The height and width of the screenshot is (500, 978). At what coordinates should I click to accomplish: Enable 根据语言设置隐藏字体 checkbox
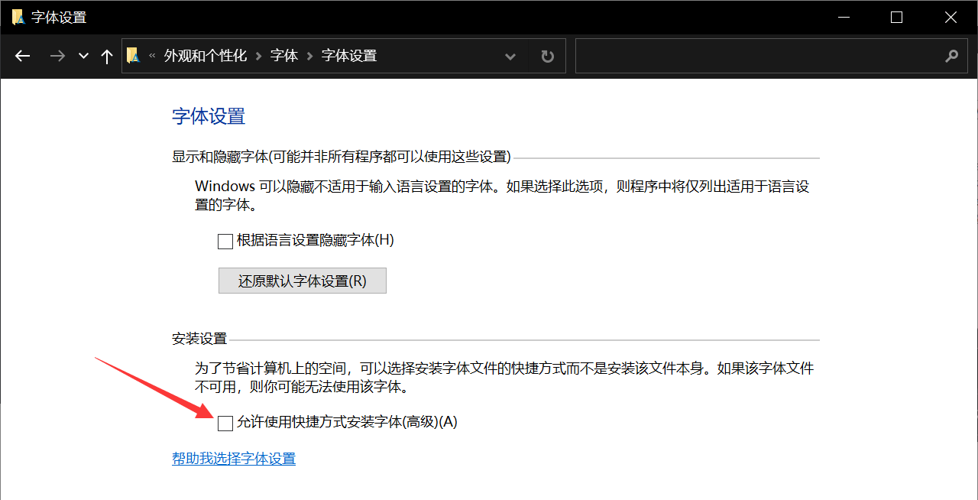225,241
